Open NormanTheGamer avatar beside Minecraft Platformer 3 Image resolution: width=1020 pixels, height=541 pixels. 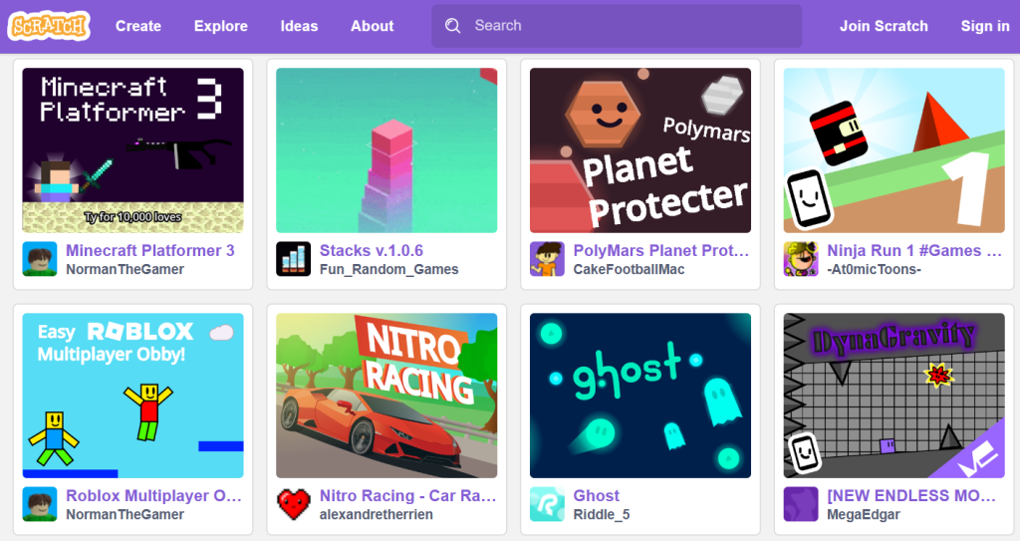40,259
